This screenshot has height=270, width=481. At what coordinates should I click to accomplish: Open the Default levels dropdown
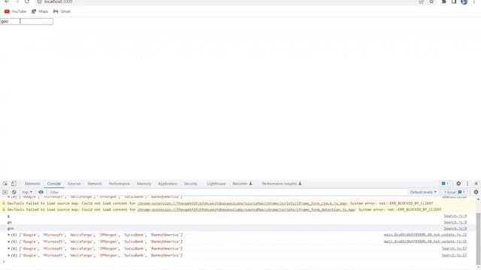[x=423, y=192]
